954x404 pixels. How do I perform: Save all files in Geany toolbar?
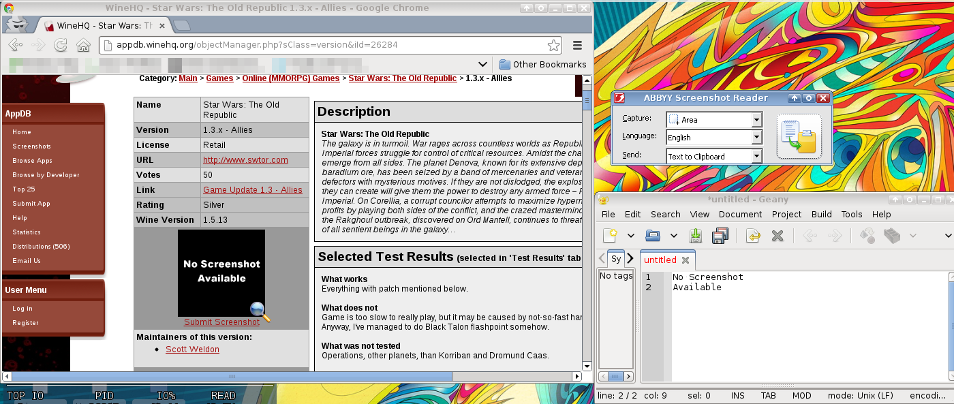(x=720, y=236)
